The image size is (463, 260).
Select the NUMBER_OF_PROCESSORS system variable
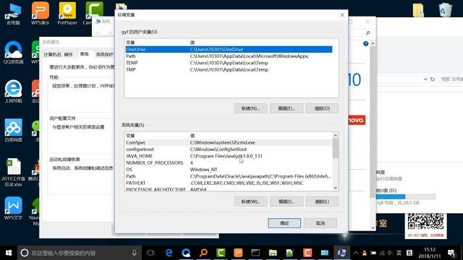[x=229, y=162]
